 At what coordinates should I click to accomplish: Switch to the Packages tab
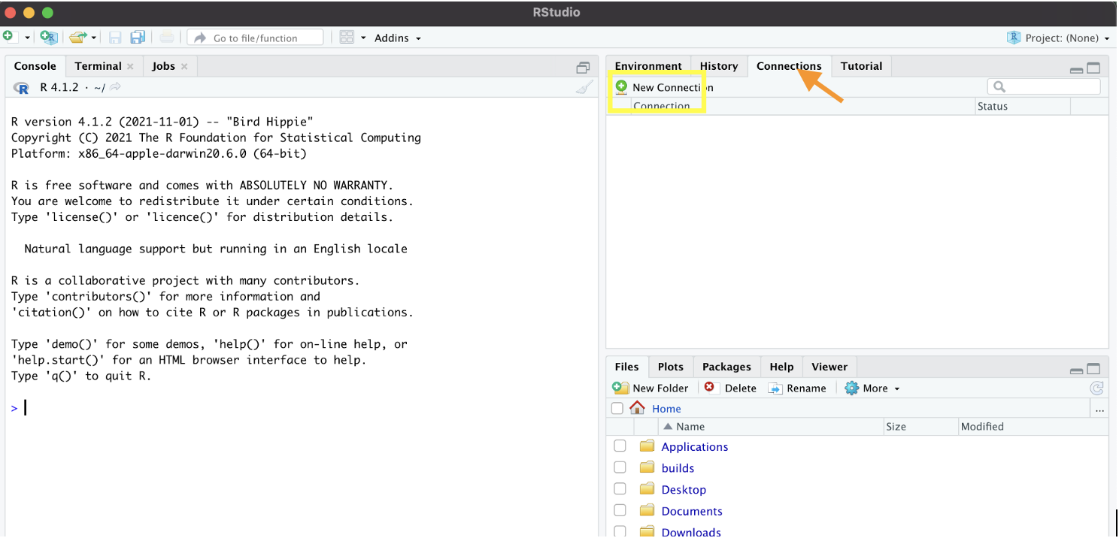coord(726,367)
